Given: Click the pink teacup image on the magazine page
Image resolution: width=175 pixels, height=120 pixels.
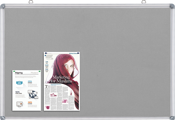Looking at the screenshot, I should (47, 107).
